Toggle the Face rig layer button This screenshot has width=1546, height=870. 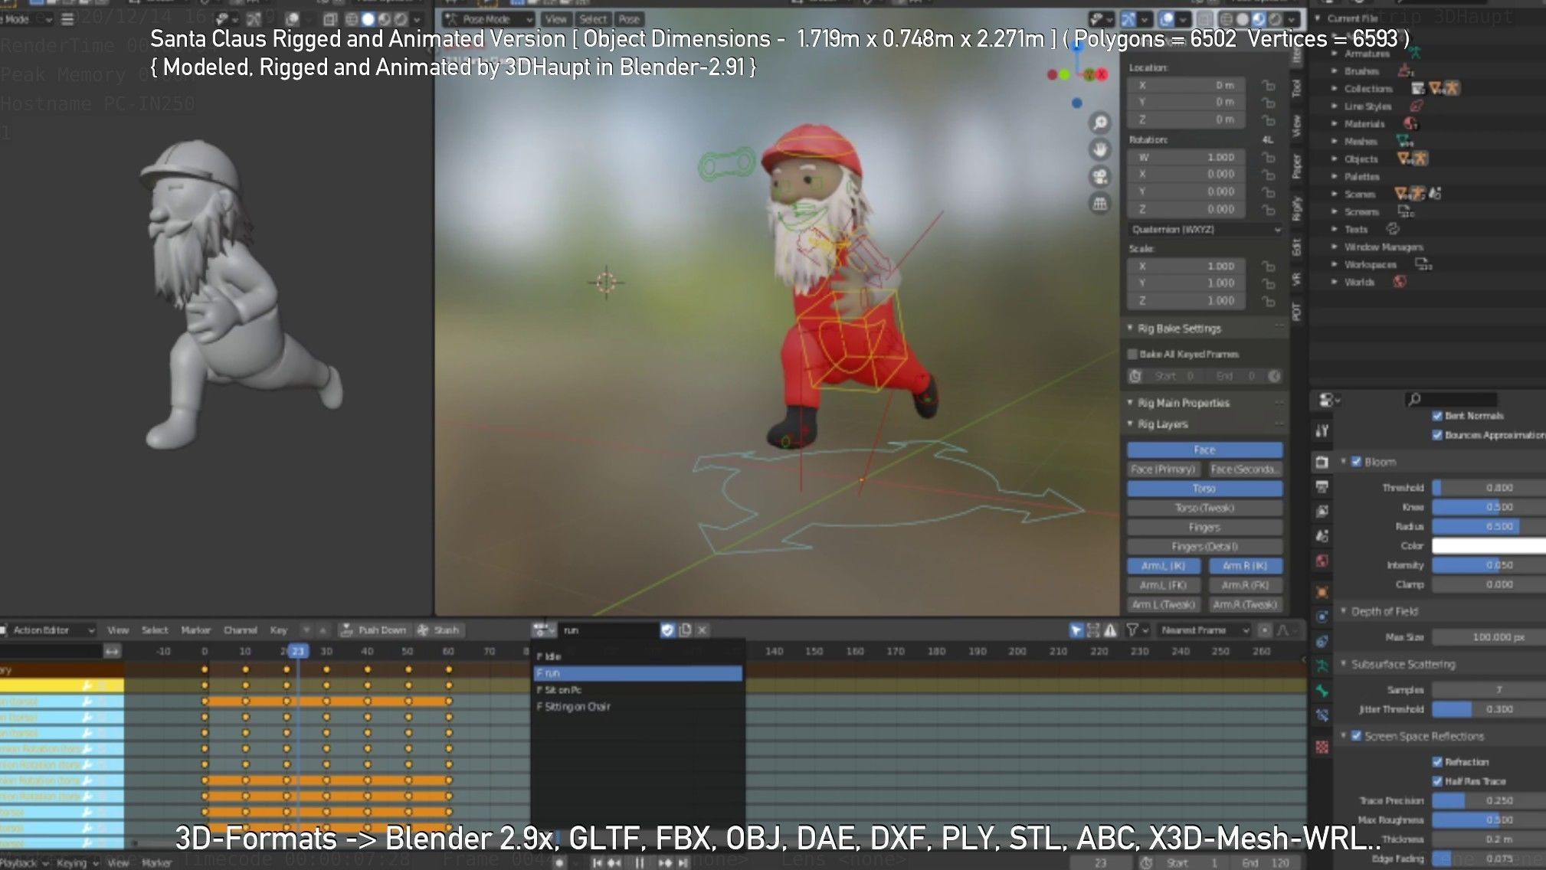pyautogui.click(x=1204, y=450)
